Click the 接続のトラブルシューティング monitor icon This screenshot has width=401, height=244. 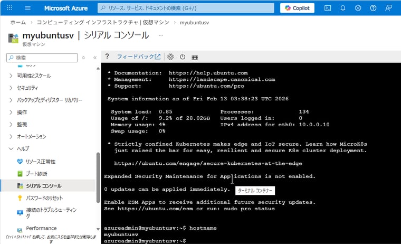(x=20, y=213)
